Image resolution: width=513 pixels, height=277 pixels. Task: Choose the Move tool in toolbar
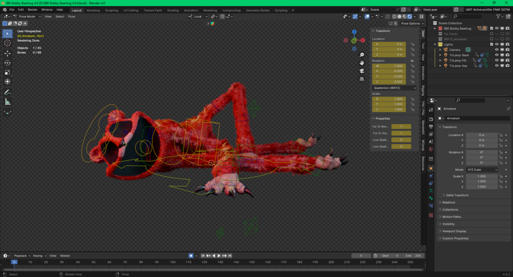8,53
